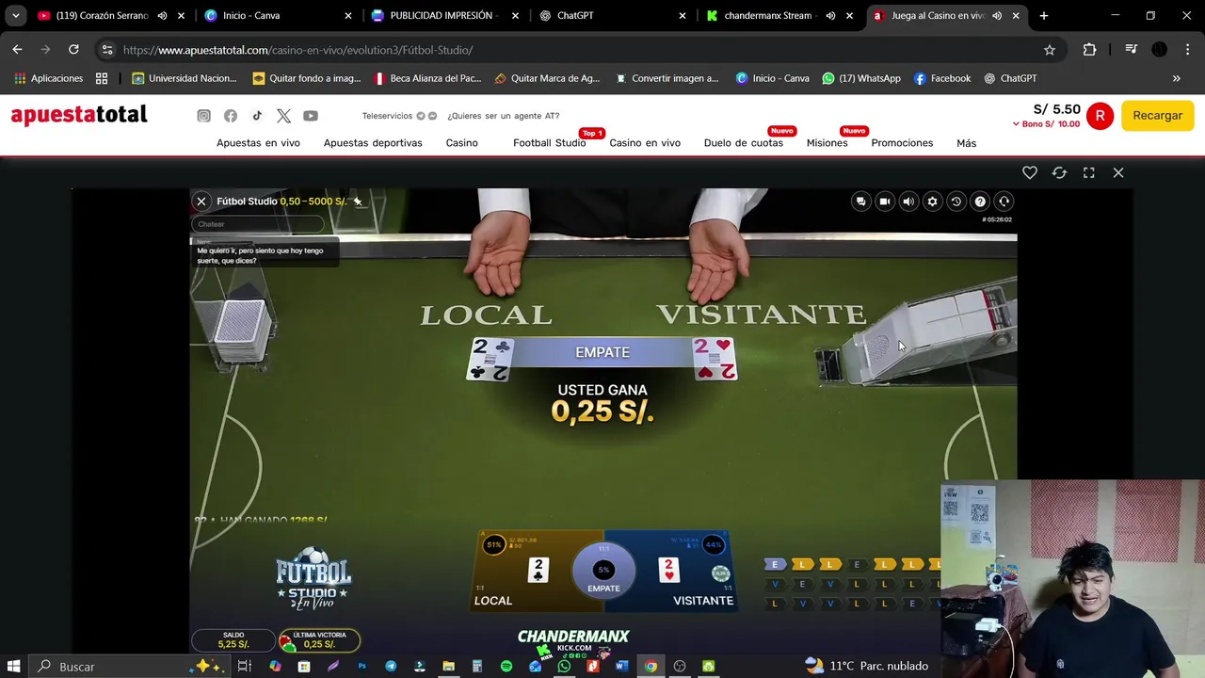Click the address bar URL
The width and height of the screenshot is (1205, 678).
[x=297, y=50]
